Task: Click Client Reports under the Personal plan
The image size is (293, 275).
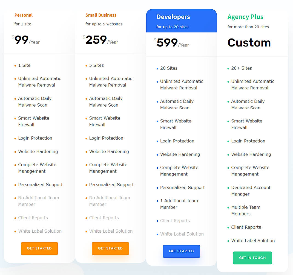Action: click(x=33, y=218)
